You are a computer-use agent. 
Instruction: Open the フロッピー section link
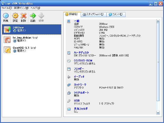click(79, 69)
